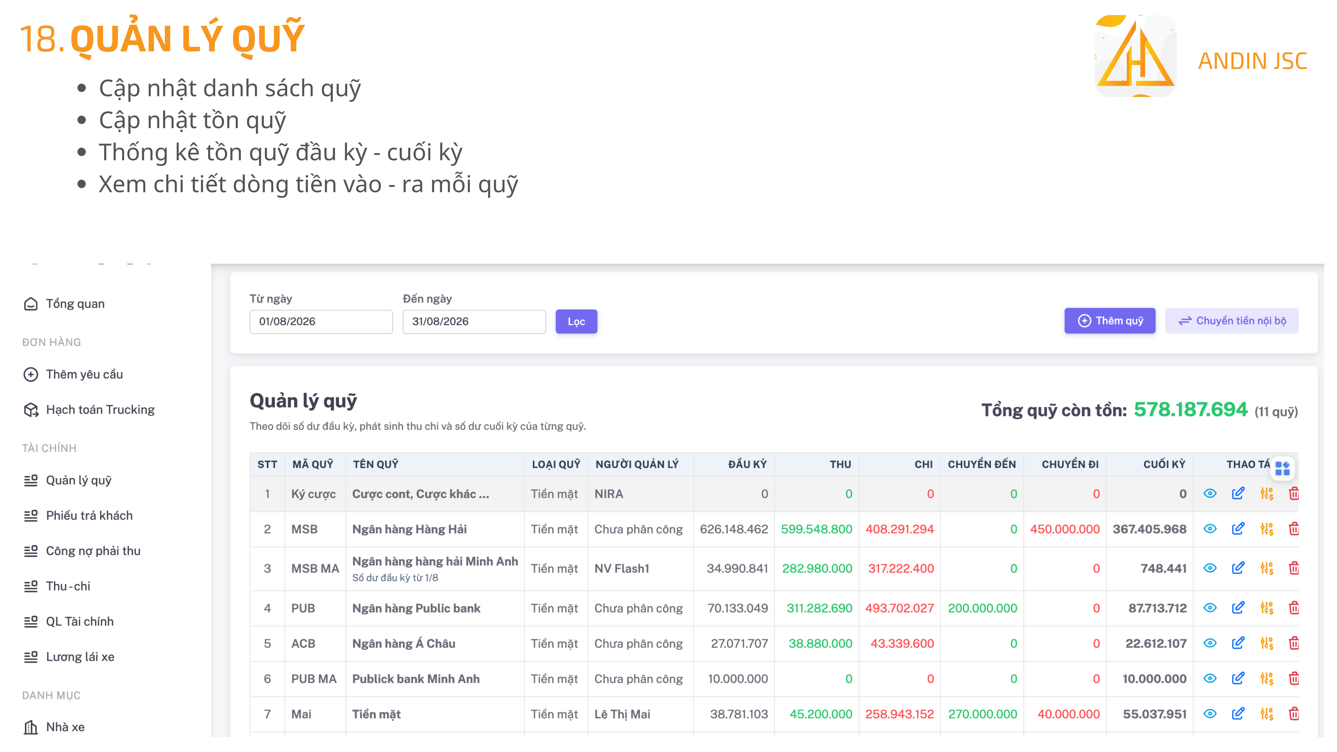This screenshot has height=752, width=1337.
Task: Open Nhà xe under Danh mục
Action: tap(54, 727)
